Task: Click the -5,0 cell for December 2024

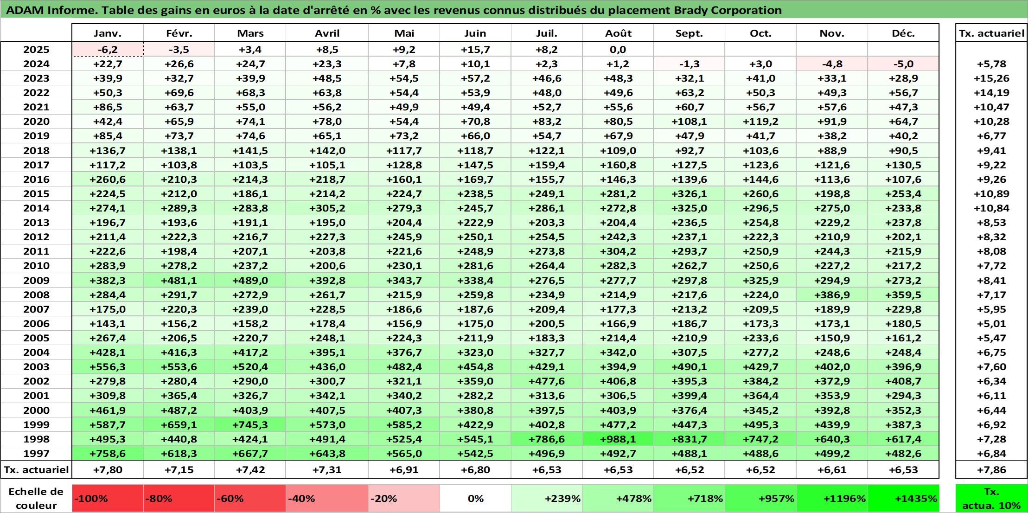Action: [903, 64]
